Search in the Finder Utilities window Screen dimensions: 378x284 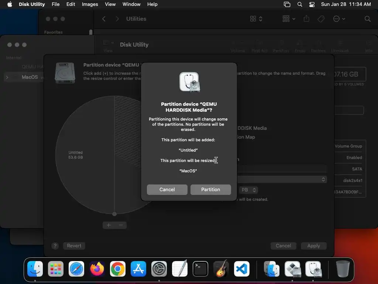(x=367, y=19)
